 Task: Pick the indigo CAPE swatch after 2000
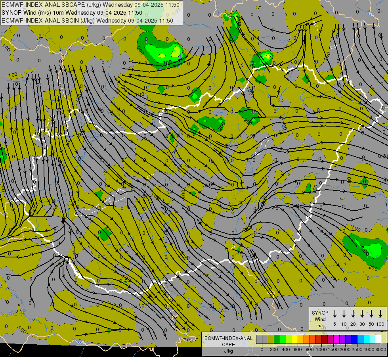point(348,339)
